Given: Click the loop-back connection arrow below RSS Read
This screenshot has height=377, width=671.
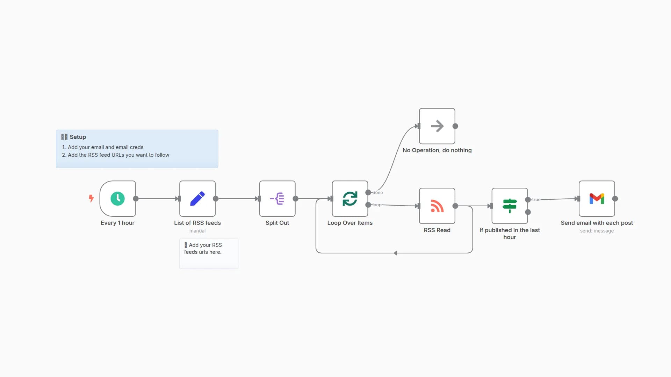Looking at the screenshot, I should point(395,253).
